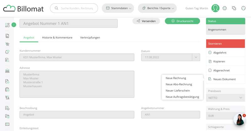Viewport: 251px width, 131px height.
Task: Switch to the Historie & Kommentare tab
Action: [x=57, y=38]
